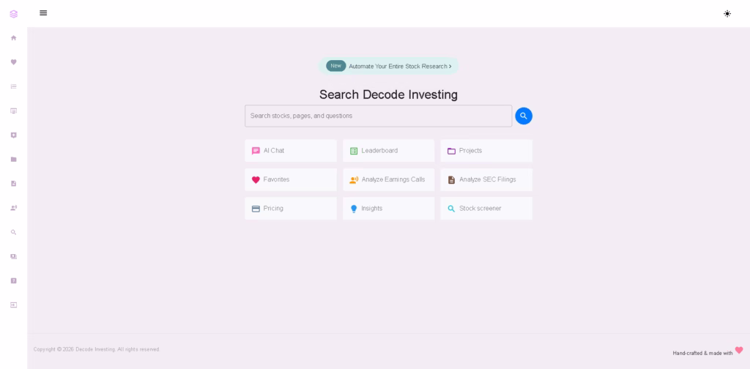750x369 pixels.
Task: Open the Automate Your Entire Stock Research banner
Action: 388,66
